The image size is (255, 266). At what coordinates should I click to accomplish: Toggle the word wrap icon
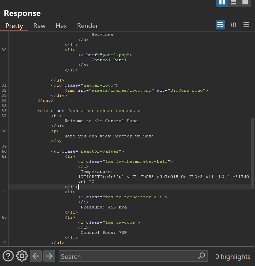[x=220, y=25]
